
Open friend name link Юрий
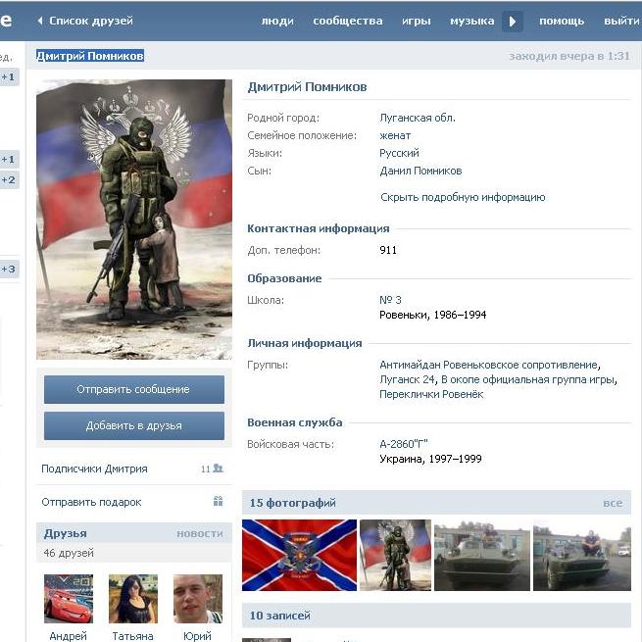click(x=197, y=636)
